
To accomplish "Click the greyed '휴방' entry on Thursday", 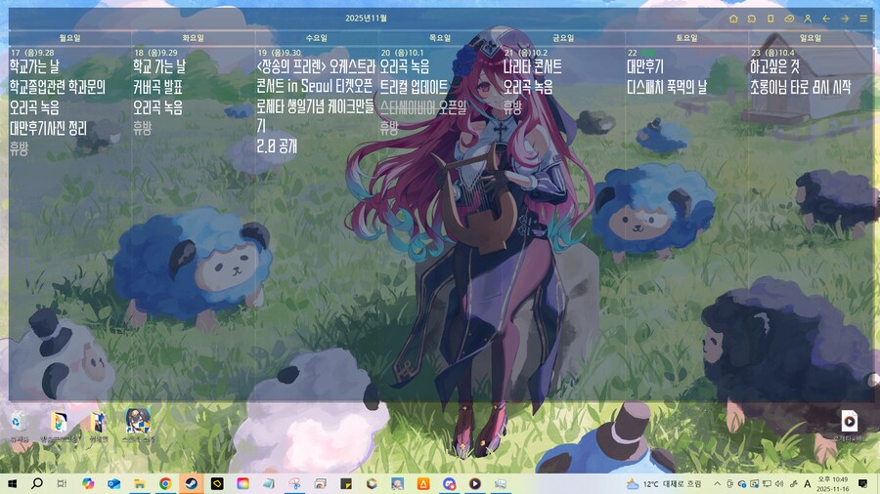I will pos(389,128).
